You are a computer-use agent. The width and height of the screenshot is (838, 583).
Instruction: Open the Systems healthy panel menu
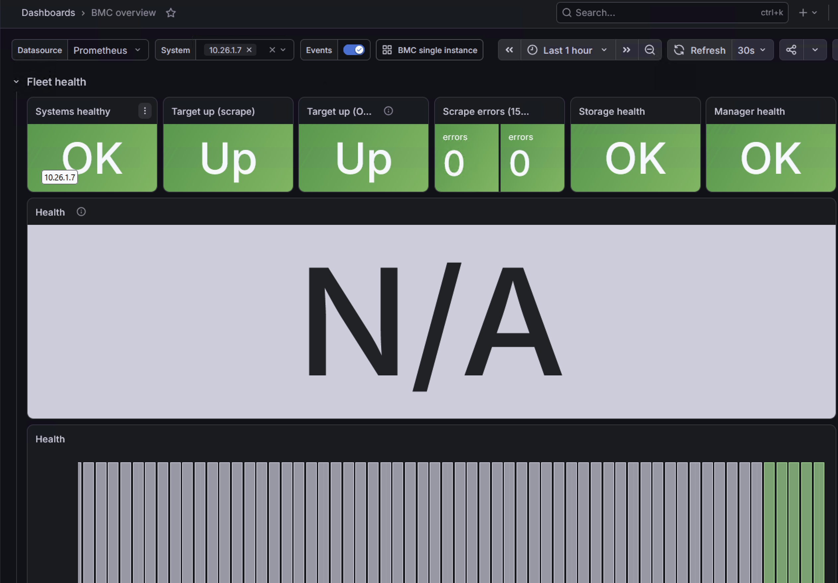145,111
